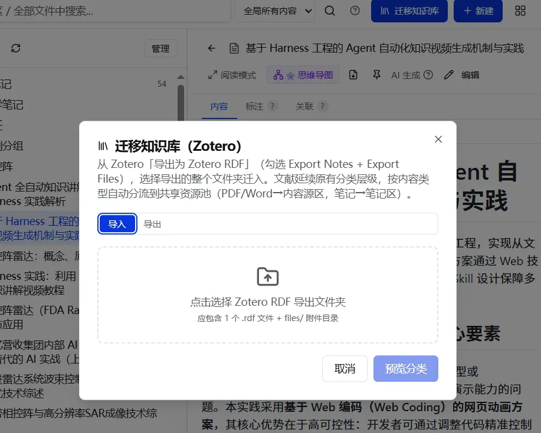Select the 'ent 全自动知识讲' sidebar note

(40, 194)
